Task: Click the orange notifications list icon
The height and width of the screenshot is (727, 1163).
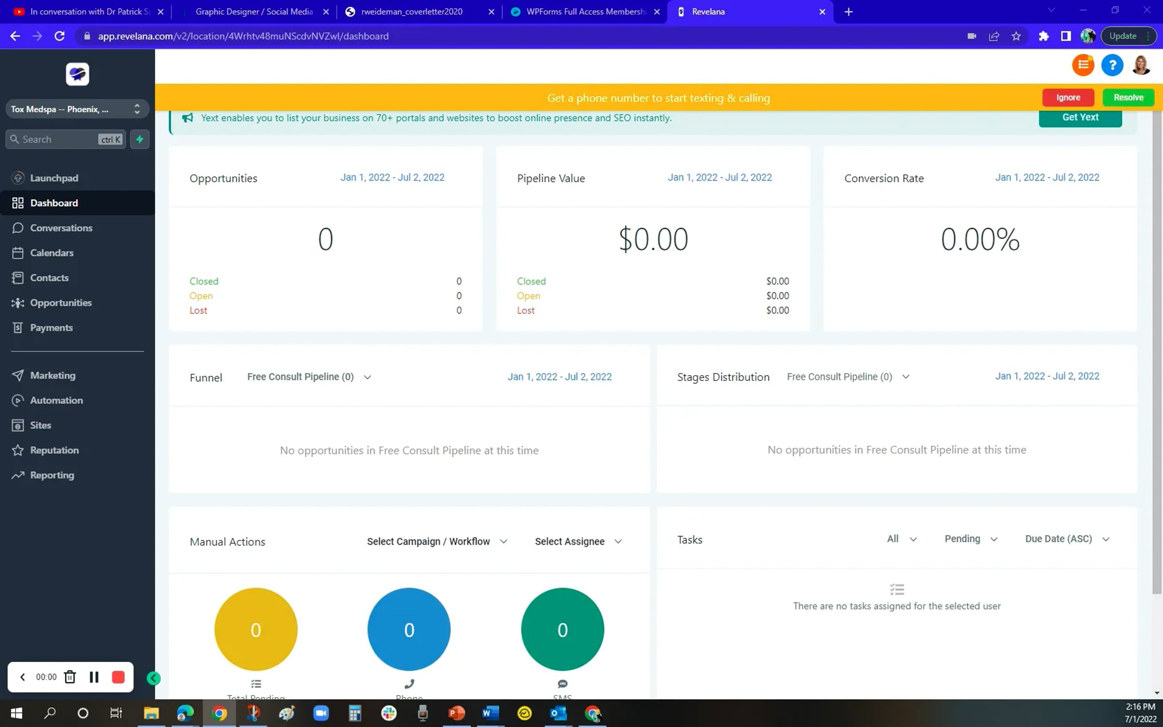Action: (1083, 65)
